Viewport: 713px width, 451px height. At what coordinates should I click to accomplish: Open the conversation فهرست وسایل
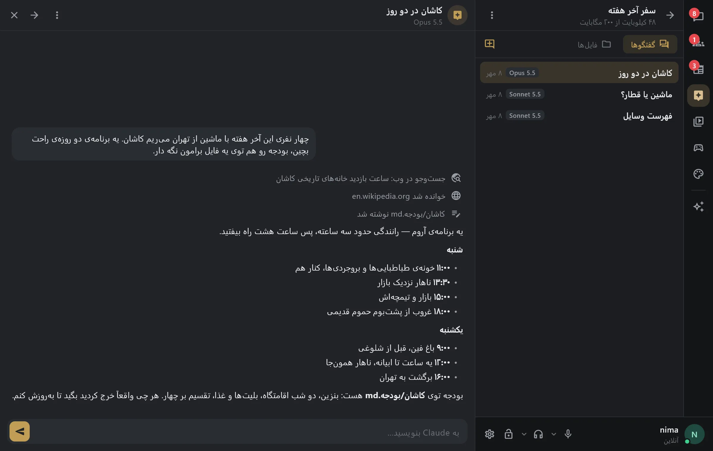[579, 116]
